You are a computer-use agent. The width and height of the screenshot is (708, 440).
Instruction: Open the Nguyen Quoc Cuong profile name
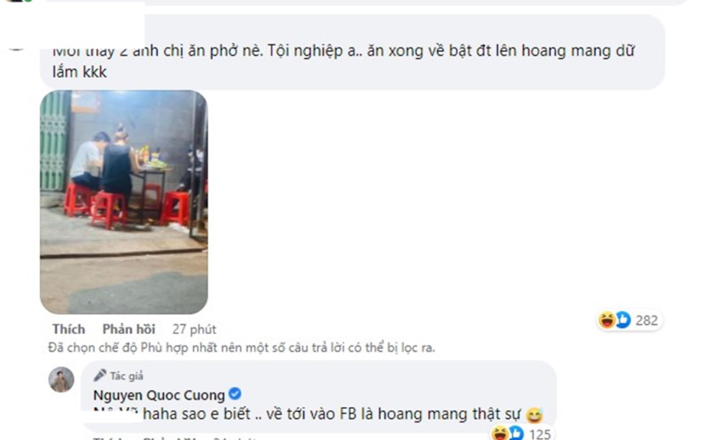click(159, 395)
